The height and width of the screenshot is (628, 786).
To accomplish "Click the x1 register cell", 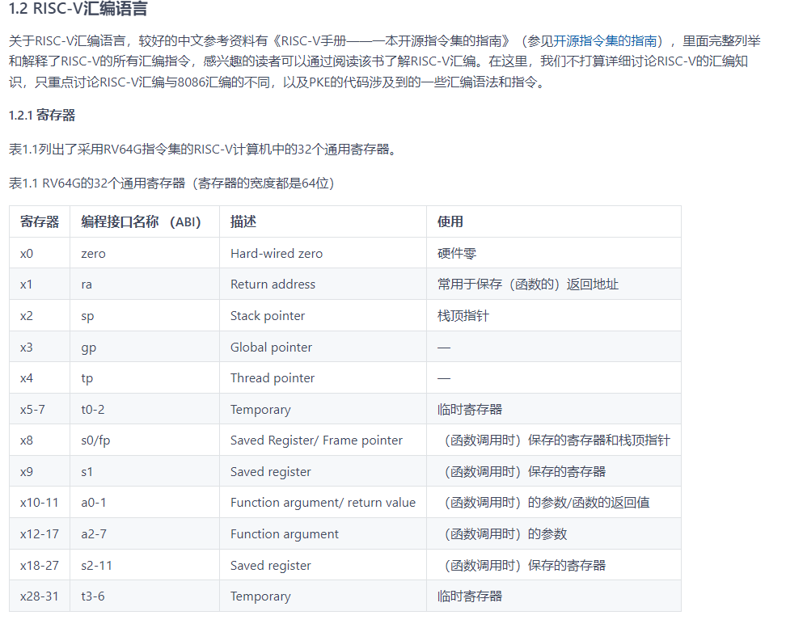I will point(40,284).
